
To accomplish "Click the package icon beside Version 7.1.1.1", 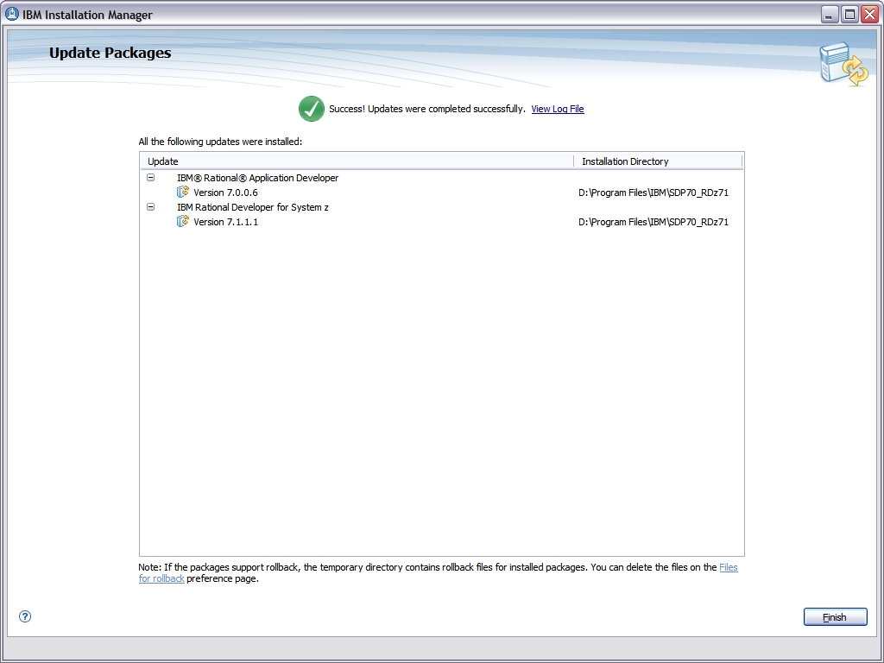I will tap(183, 222).
